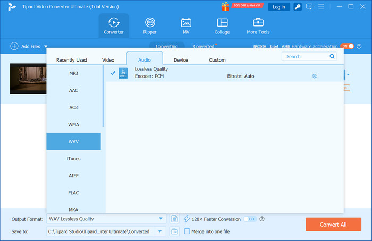Viewport: 372px width, 241px height.
Task: Click the format list scrollbar
Action: [103, 96]
